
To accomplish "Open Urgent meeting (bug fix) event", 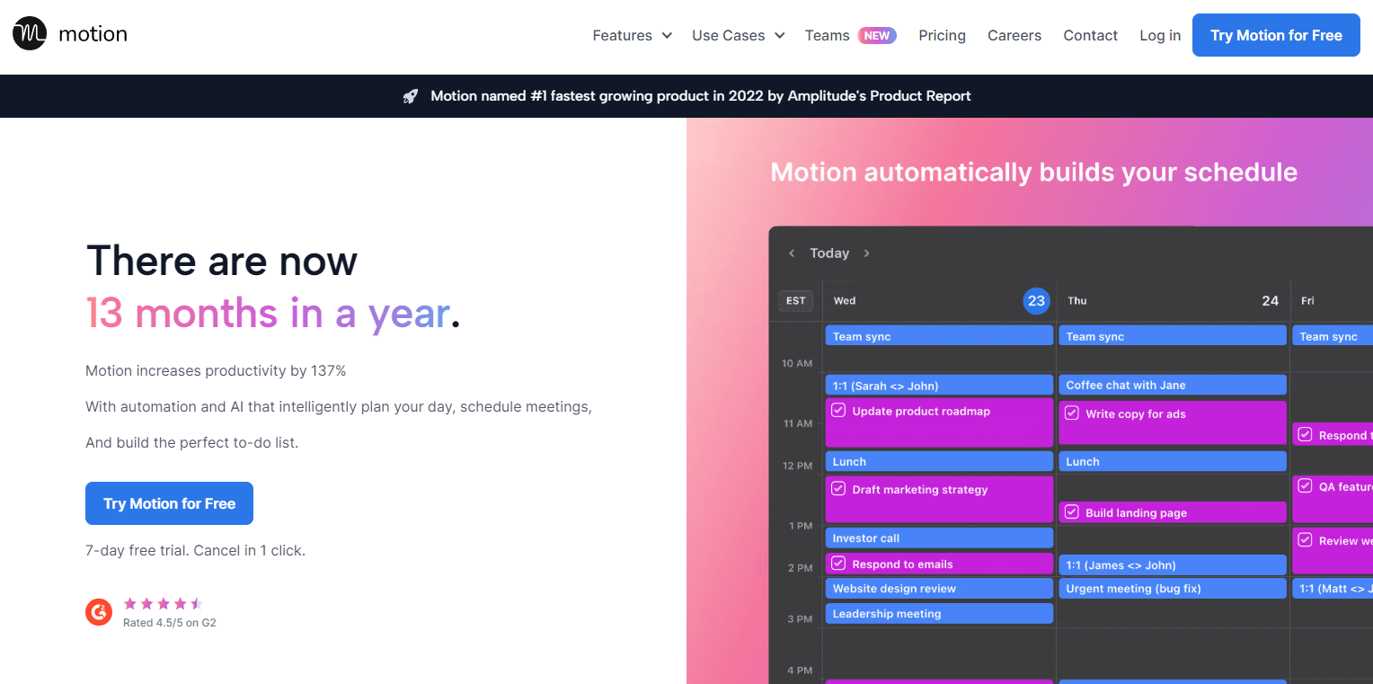I will point(1173,589).
